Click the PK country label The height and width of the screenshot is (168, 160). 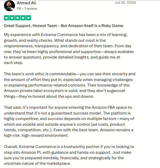tap(19, 8)
